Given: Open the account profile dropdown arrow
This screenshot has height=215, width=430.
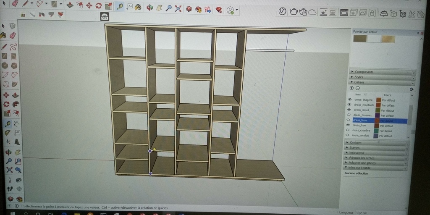Looking at the screenshot, I should click(x=237, y=11).
